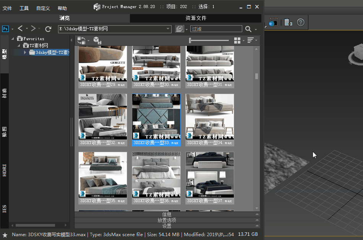Screen dimensions: 363x240
Task: Click the search magnifier icon
Action: pos(248,29)
